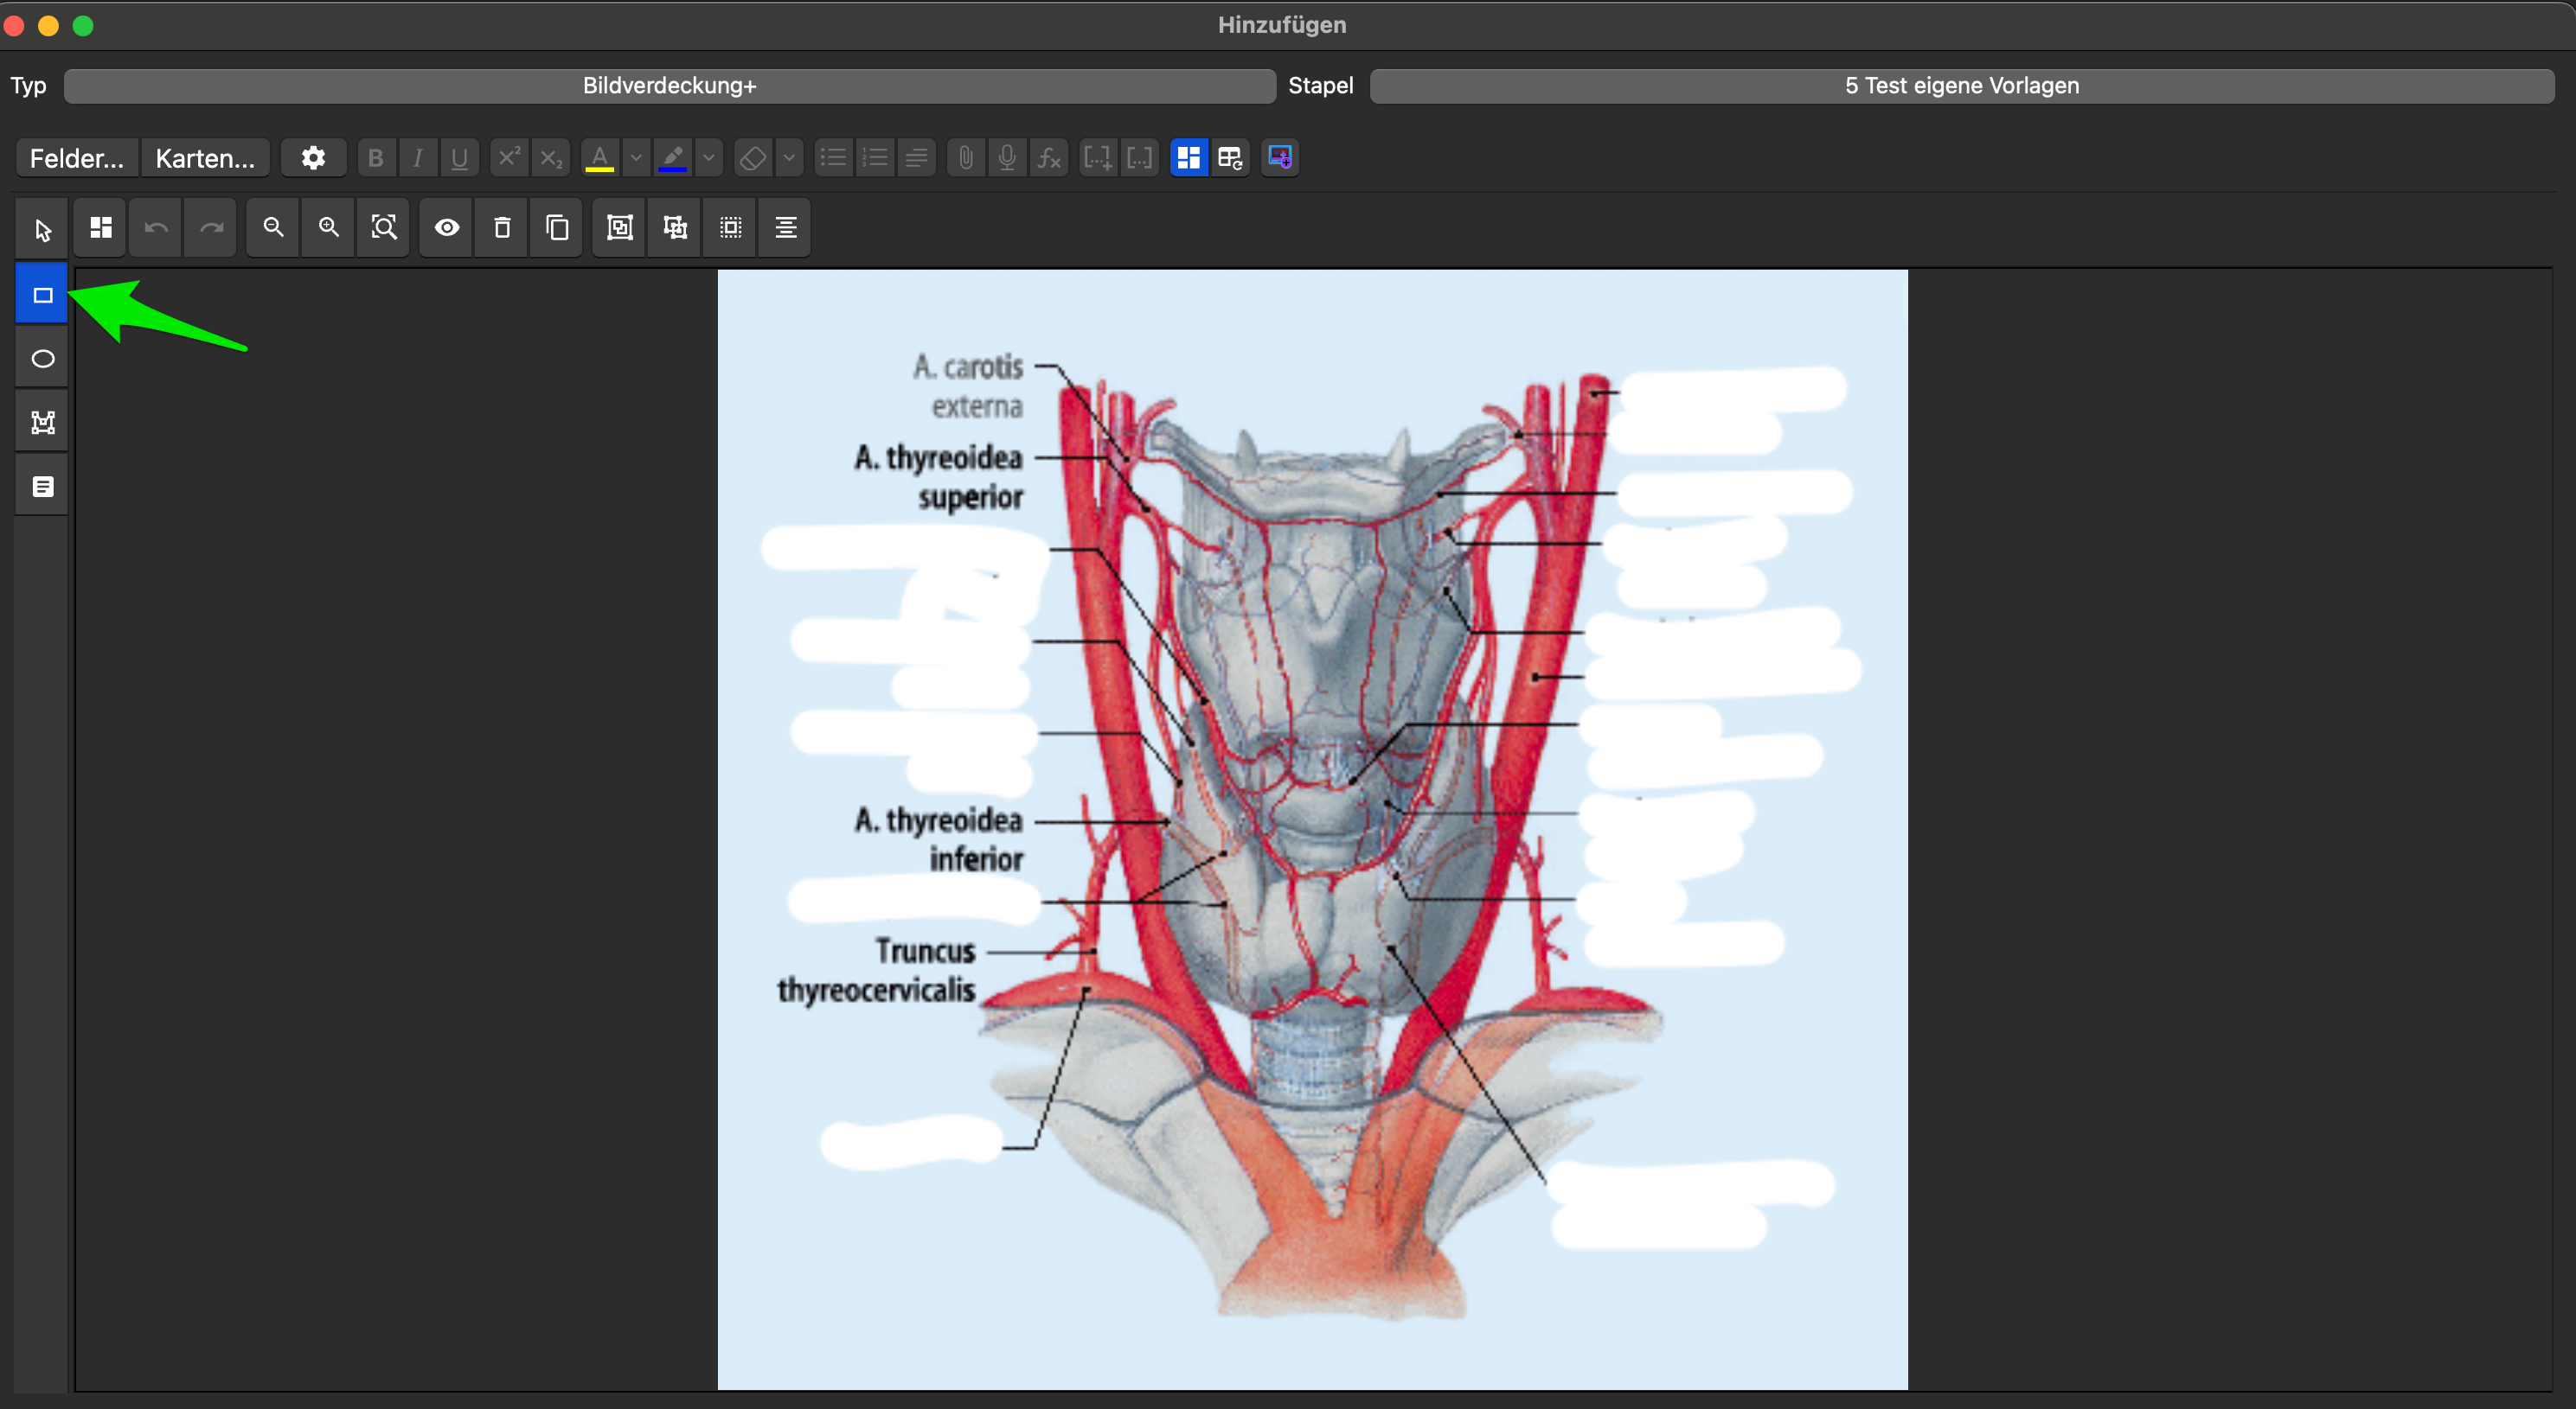Toggle bold text formatting
This screenshot has height=1409, width=2576.
[x=376, y=158]
